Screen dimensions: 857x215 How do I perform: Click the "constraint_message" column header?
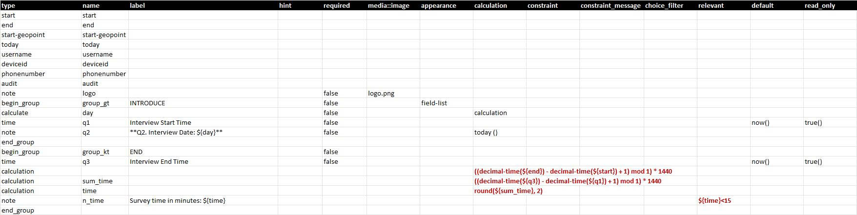click(x=611, y=5)
